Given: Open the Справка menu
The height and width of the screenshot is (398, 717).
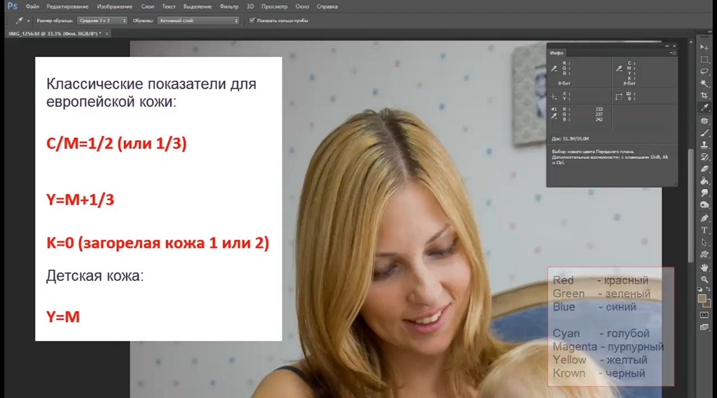Looking at the screenshot, I should [x=327, y=7].
